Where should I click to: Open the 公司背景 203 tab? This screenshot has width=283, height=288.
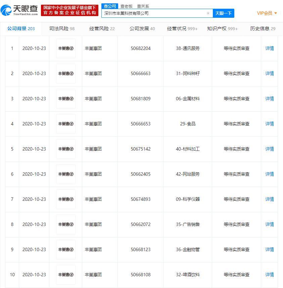tap(21, 28)
